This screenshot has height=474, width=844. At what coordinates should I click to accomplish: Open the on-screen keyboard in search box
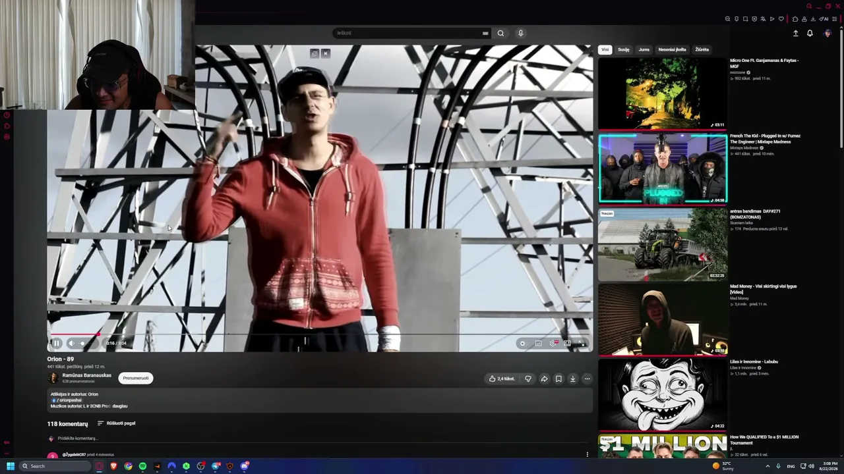click(485, 33)
